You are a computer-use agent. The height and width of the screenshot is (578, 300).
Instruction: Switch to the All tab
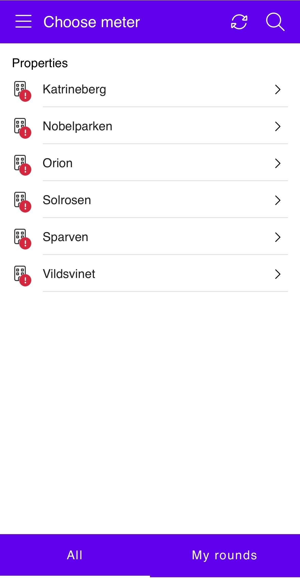coord(75,555)
